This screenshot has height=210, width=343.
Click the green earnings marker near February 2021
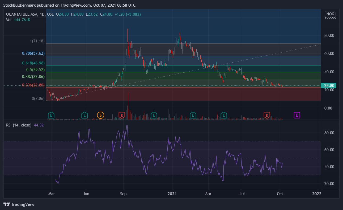click(193, 115)
